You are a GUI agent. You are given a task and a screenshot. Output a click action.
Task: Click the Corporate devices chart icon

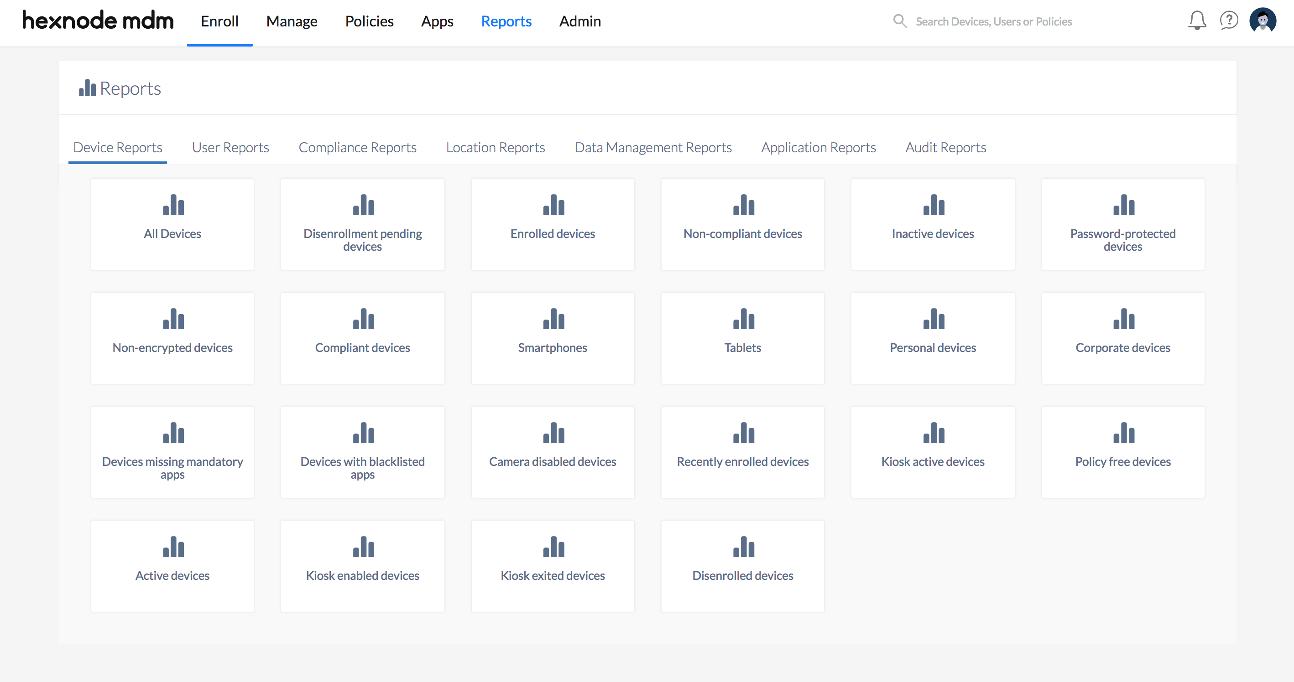[1124, 319]
